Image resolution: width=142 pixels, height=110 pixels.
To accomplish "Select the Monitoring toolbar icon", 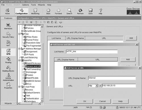I will tap(35, 11).
